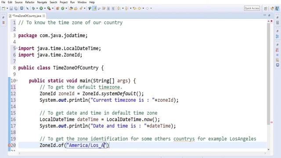Click the Quick Access search field
Image resolution: width=281 pixels, height=158 pixels.
tap(252, 8)
